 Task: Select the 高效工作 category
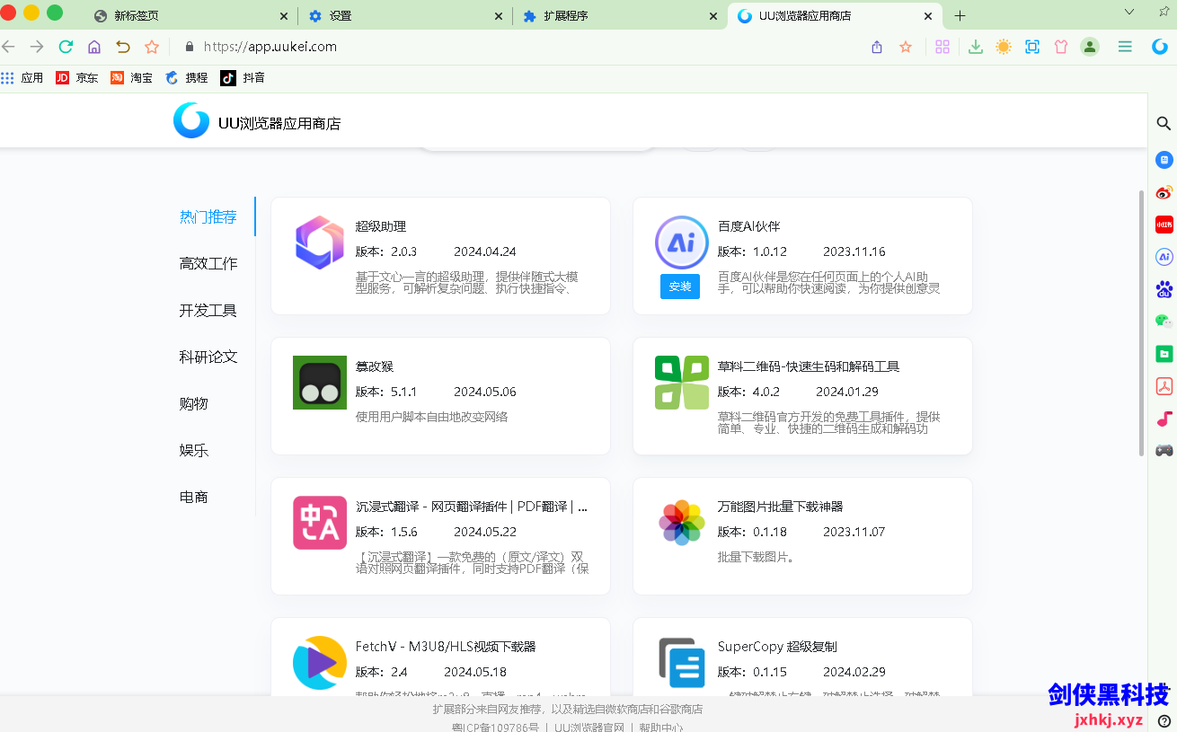click(x=208, y=264)
